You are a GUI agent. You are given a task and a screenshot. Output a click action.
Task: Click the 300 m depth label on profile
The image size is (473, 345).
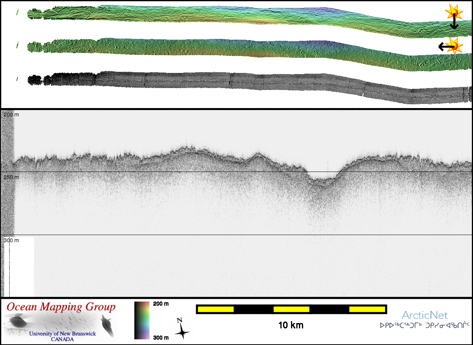click(11, 240)
